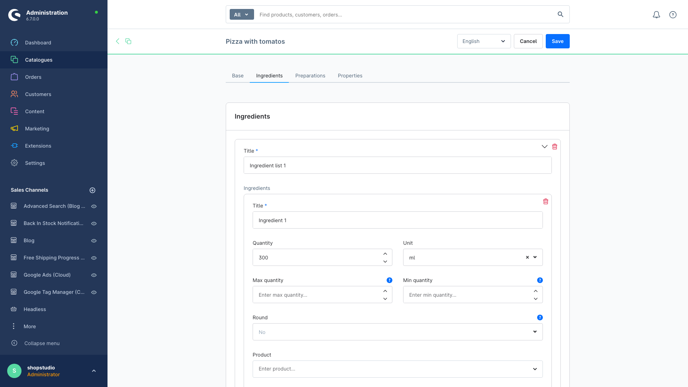
Task: Show Max quantity help tooltip icon
Action: pyautogui.click(x=390, y=280)
